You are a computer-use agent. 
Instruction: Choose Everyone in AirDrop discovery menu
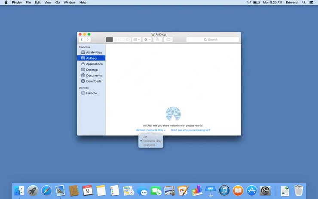click(149, 145)
